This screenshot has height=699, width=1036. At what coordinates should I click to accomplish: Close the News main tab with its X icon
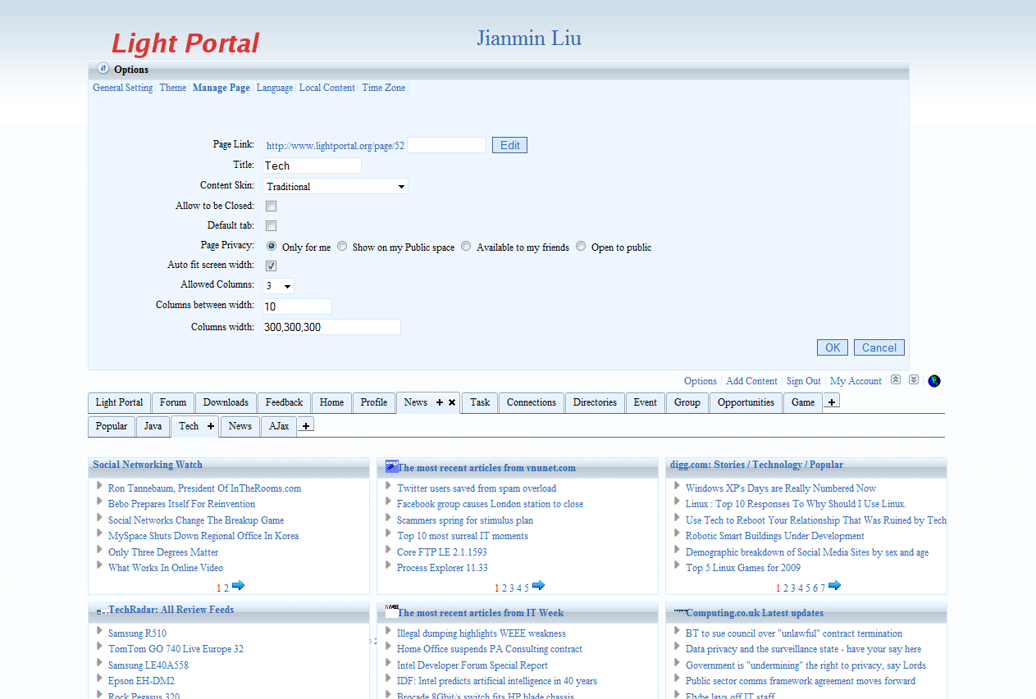pos(452,402)
